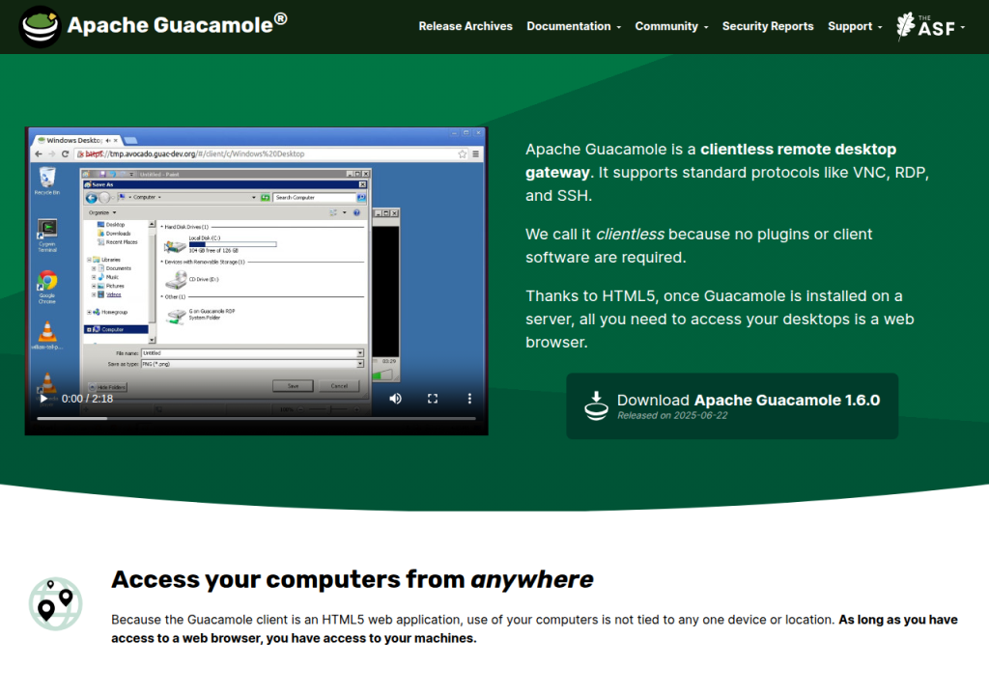Mute the video with speaker icon

tap(395, 399)
